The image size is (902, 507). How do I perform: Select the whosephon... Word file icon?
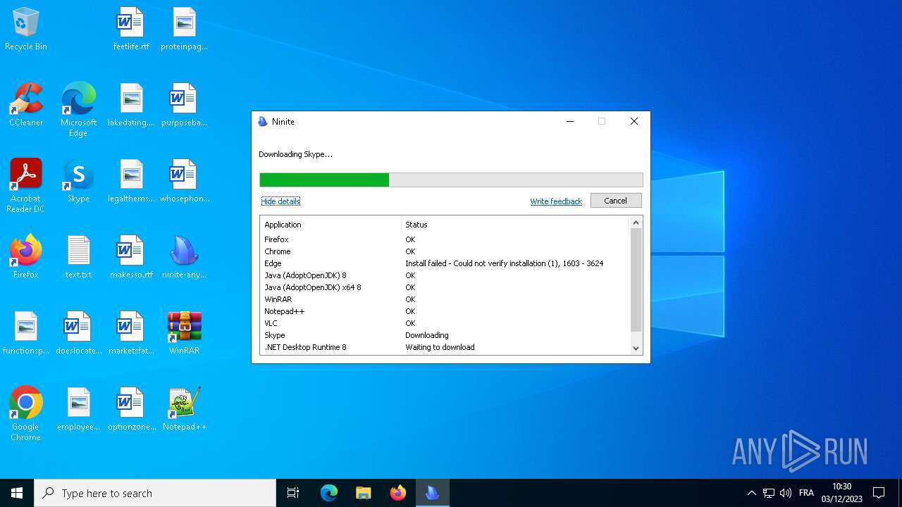[x=184, y=182]
